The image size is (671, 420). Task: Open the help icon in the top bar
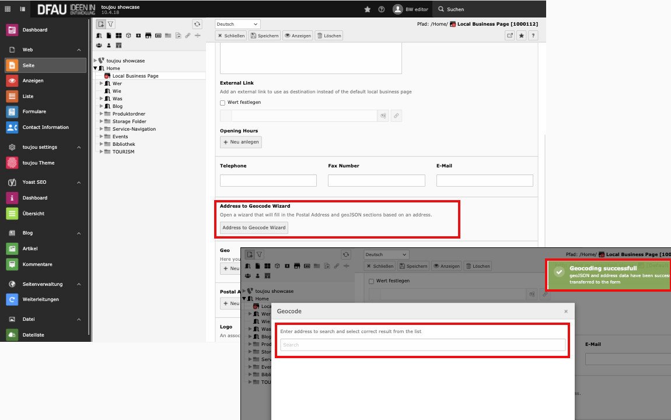coord(382,9)
